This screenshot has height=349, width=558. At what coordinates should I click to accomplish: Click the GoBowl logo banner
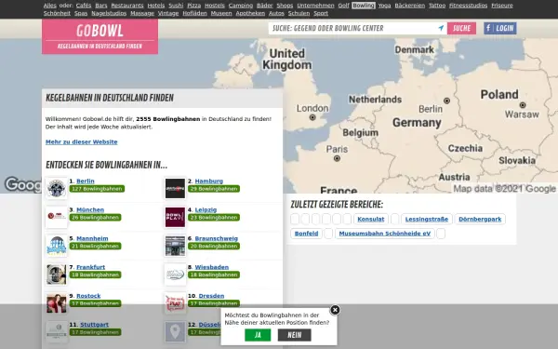[x=100, y=36]
